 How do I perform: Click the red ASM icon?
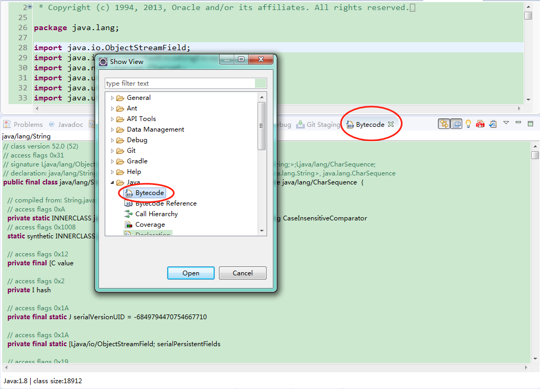pyautogui.click(x=480, y=124)
